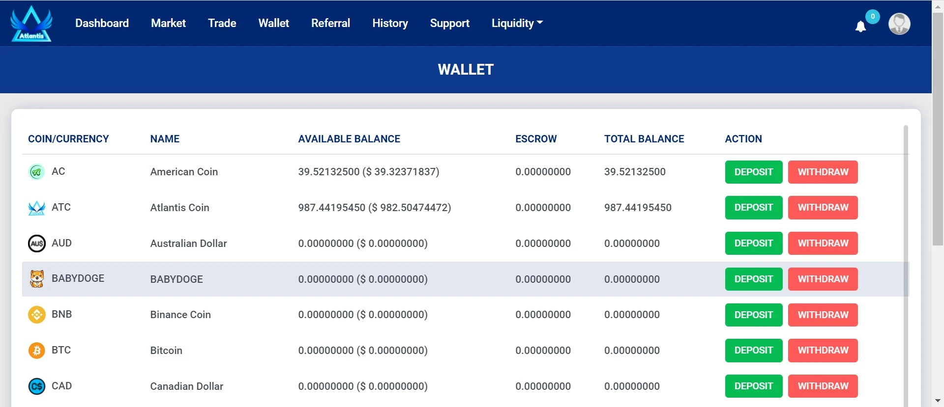Click the WALLET page heading
944x407 pixels.
pos(466,70)
